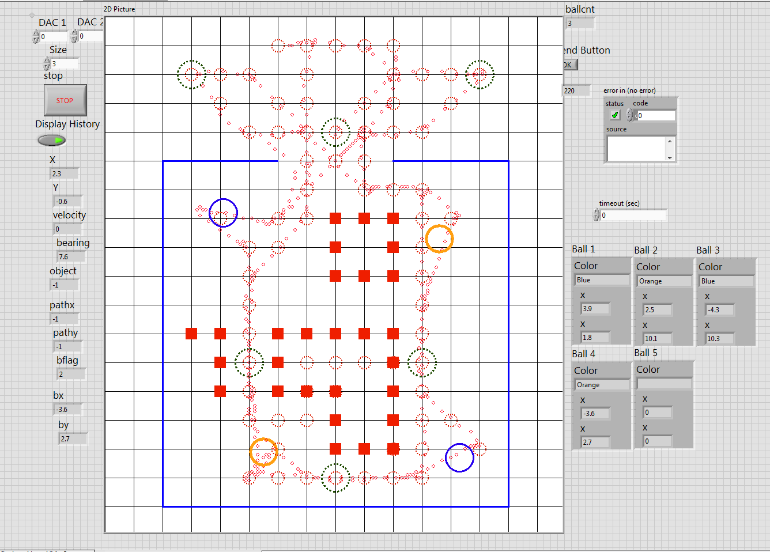This screenshot has height=552, width=770.
Task: Click the by indicator showing 2.7
Action: pos(73,438)
